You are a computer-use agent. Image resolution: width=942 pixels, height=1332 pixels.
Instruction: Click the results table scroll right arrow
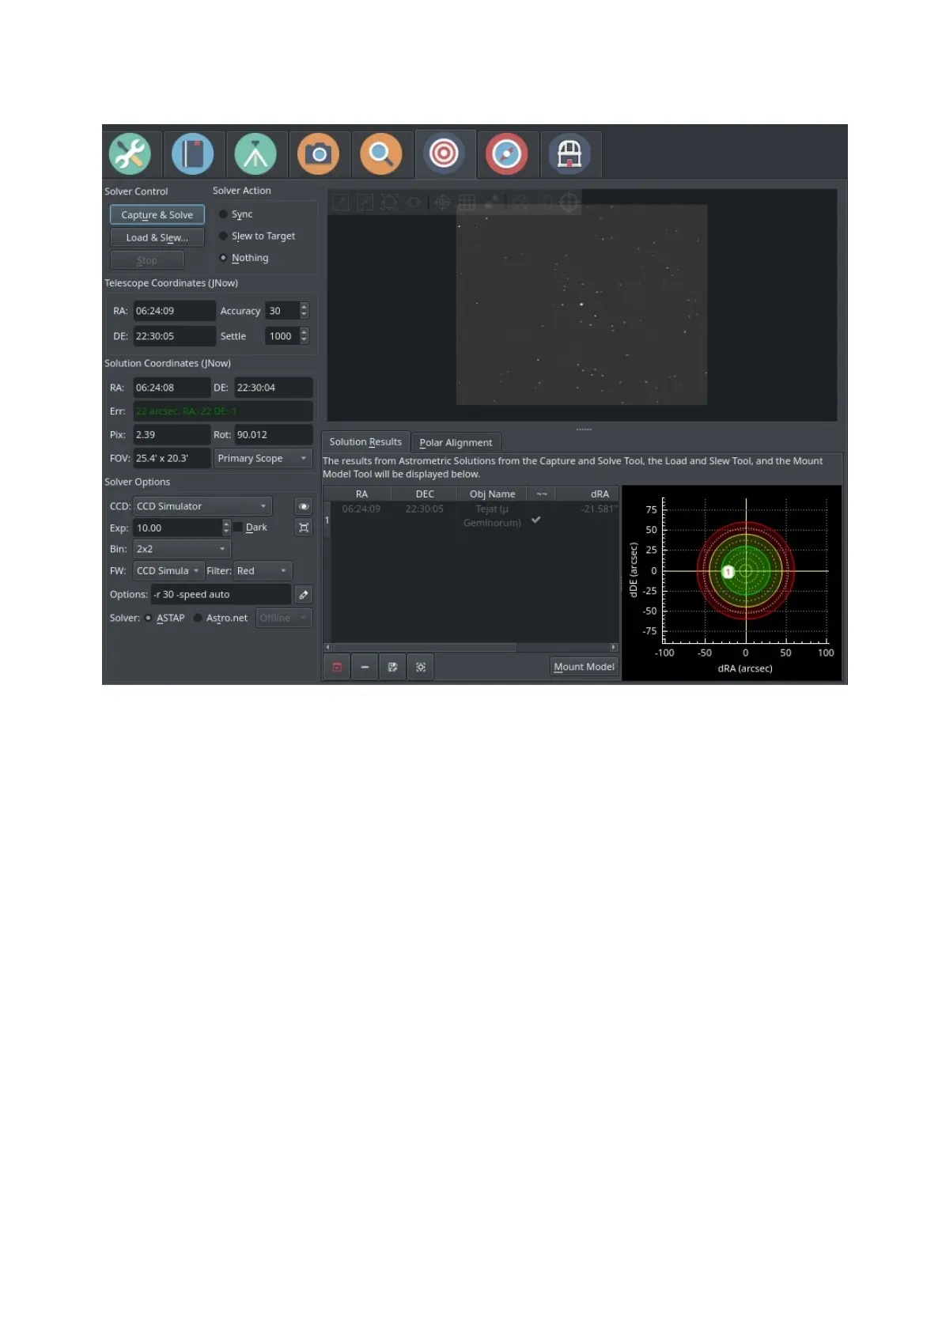(x=614, y=647)
